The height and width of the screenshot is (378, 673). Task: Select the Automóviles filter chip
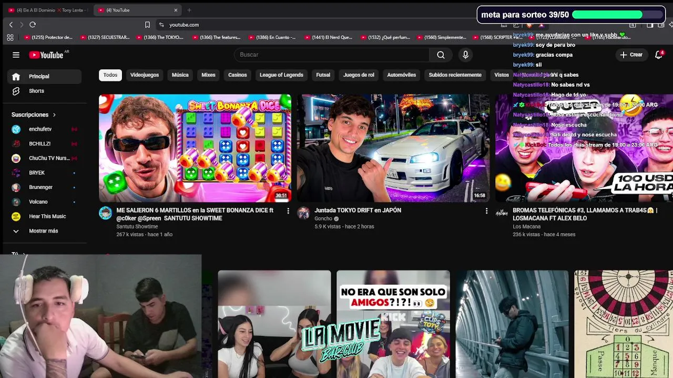point(401,75)
